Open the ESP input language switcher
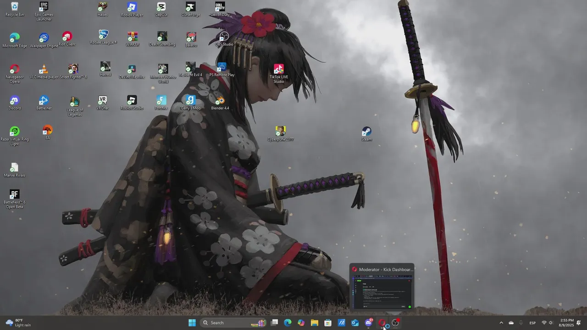Screen dimensions: 587x330 [x=532, y=323]
